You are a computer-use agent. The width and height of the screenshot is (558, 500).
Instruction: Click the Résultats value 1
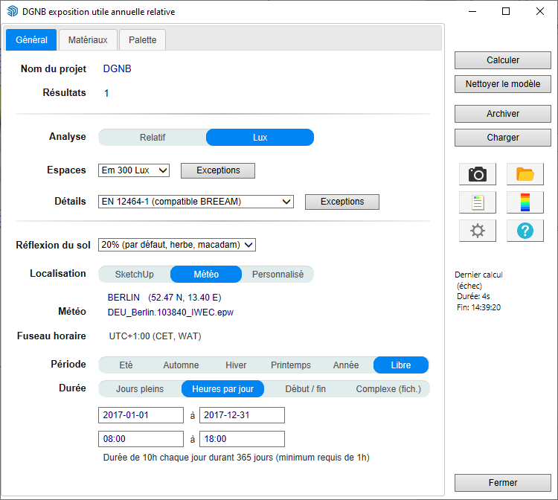pyautogui.click(x=106, y=93)
